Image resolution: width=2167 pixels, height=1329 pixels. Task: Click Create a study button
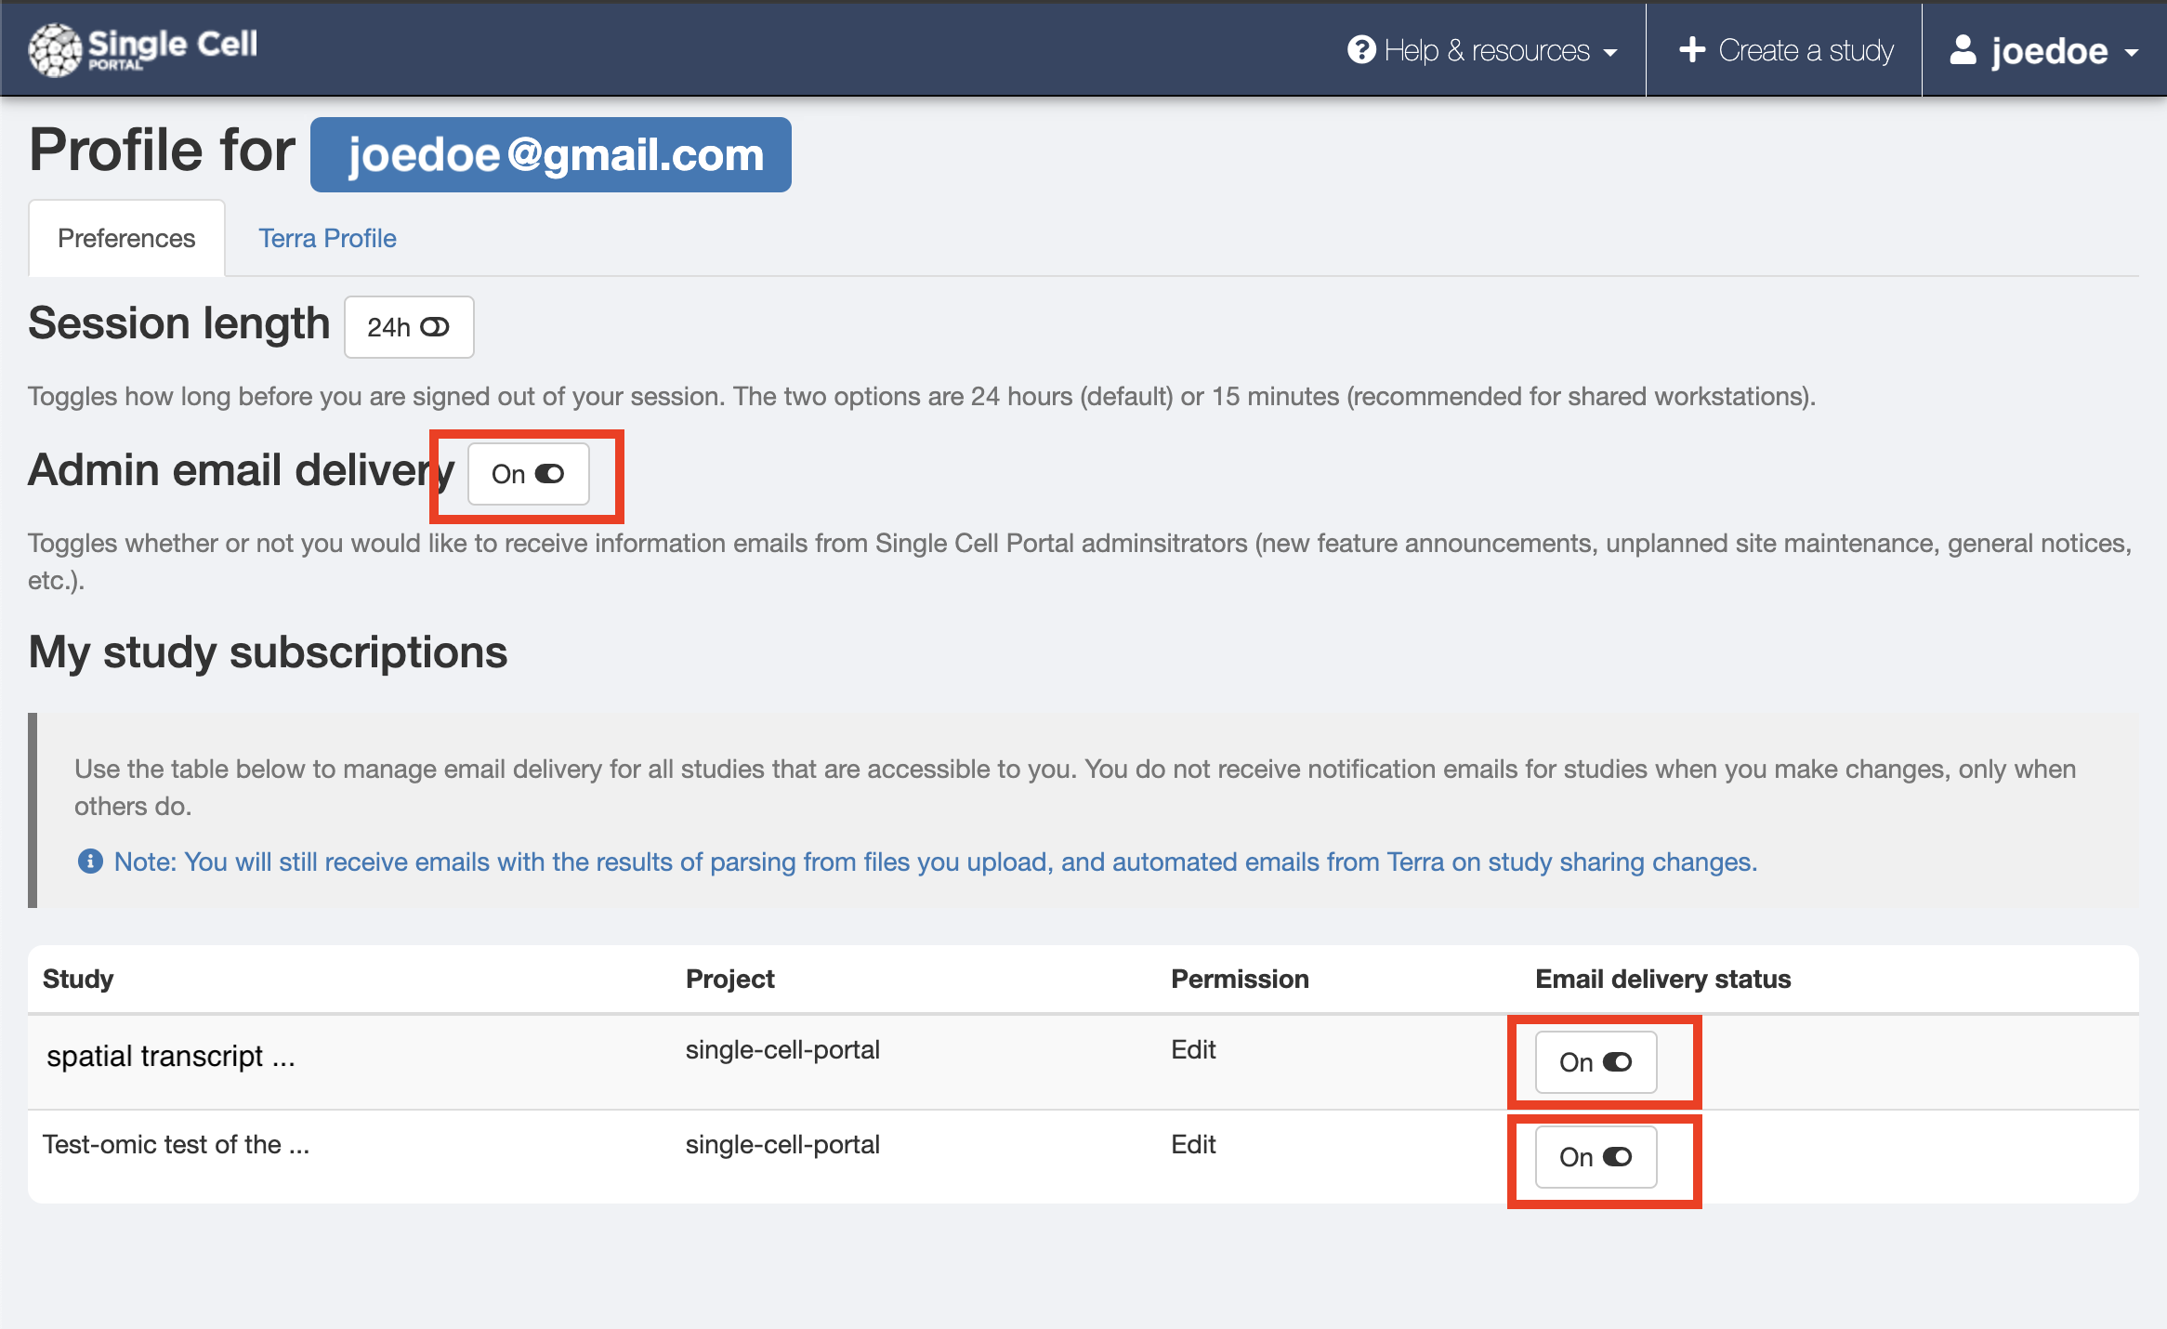point(1788,48)
